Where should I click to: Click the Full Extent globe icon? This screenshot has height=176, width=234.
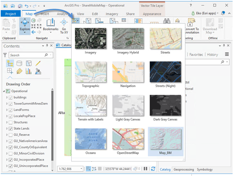(x=33, y=21)
